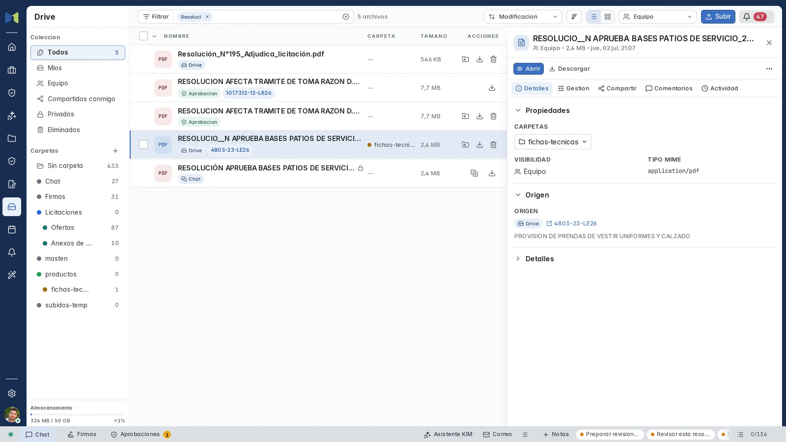Open the Equipo scope dropdown in the toolbar
This screenshot has width=786, height=442.
(x=658, y=17)
